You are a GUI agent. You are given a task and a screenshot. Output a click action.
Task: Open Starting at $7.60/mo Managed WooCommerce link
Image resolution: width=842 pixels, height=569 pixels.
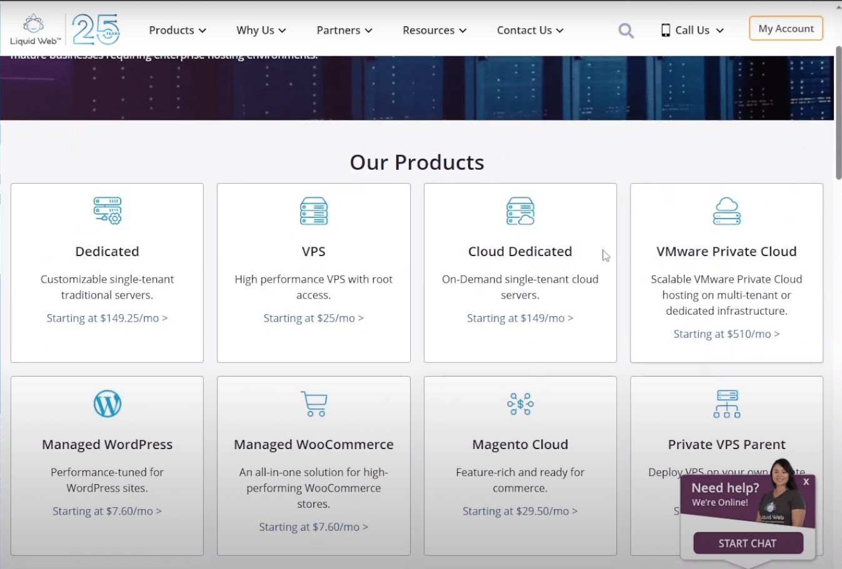click(314, 527)
